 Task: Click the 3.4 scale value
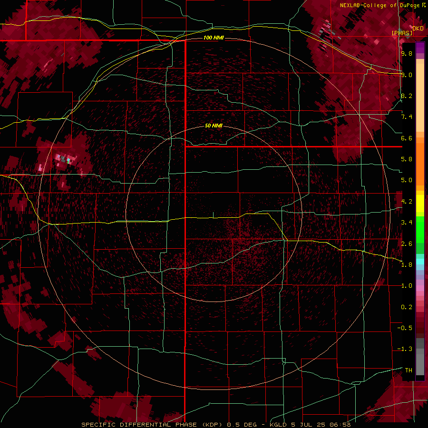click(407, 223)
